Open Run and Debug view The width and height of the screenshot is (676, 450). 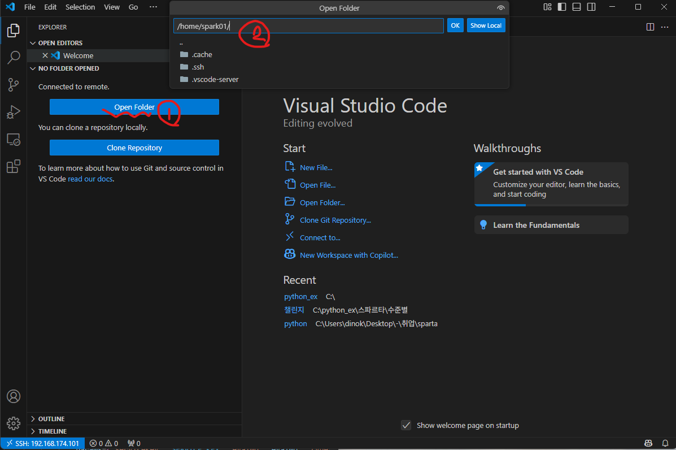(x=14, y=112)
